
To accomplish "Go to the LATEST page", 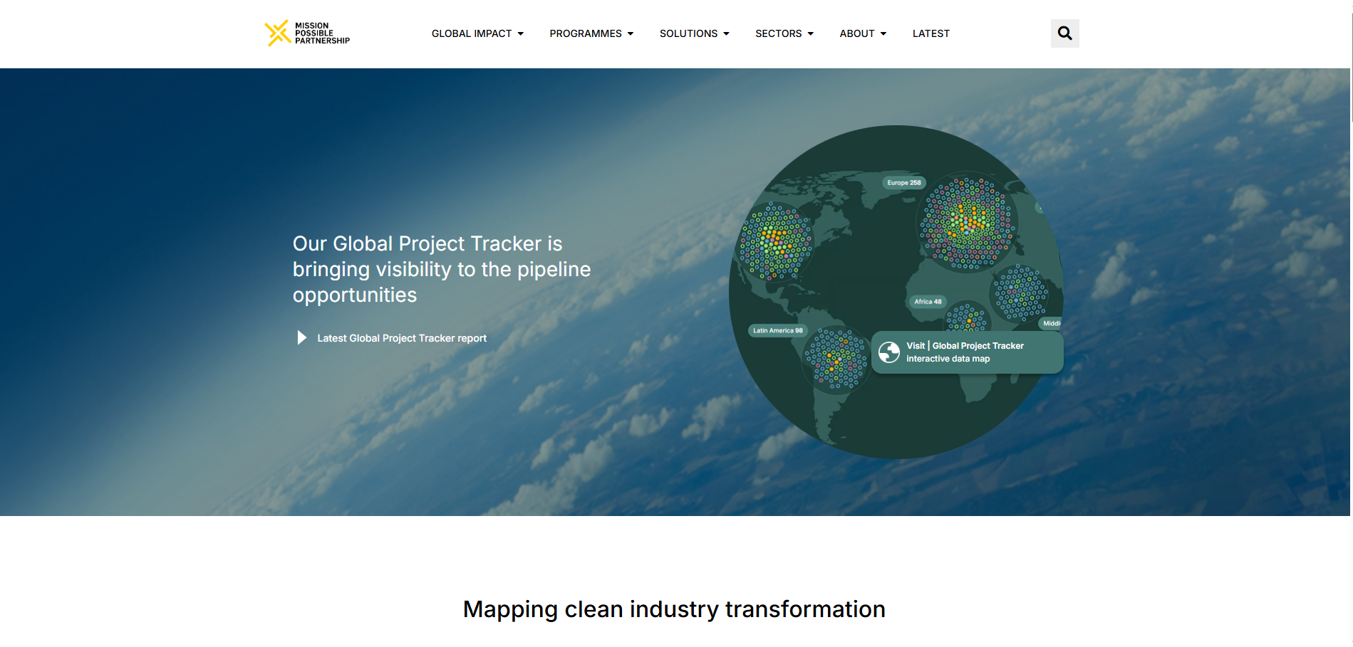I will point(931,33).
